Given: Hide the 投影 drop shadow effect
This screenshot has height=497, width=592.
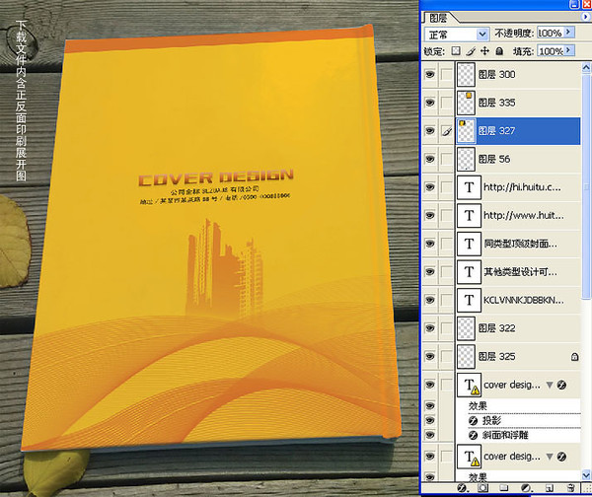Looking at the screenshot, I should tap(429, 421).
